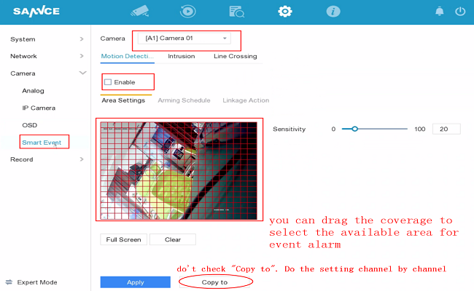Click the Sensitivity value field showing 20
Screen dimensions: 474x291
(446, 129)
